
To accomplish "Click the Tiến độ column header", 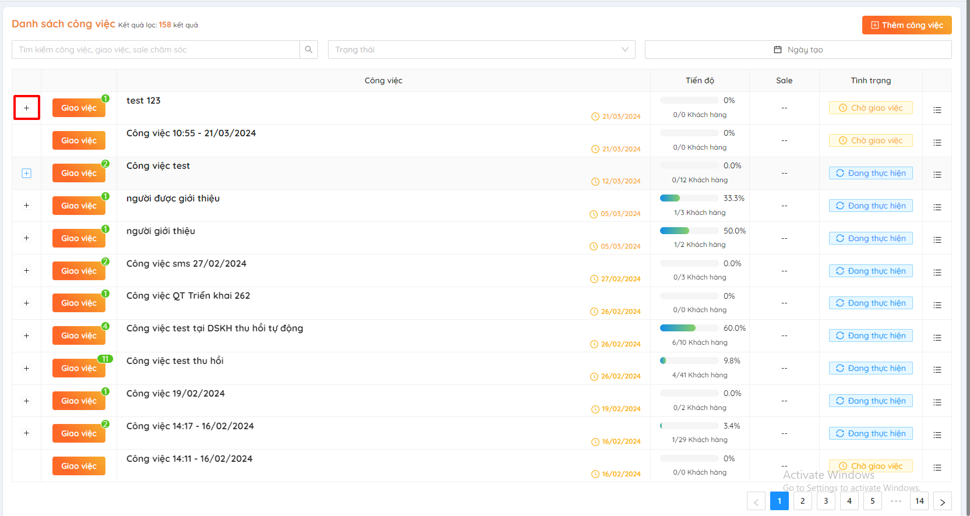I will tap(700, 80).
